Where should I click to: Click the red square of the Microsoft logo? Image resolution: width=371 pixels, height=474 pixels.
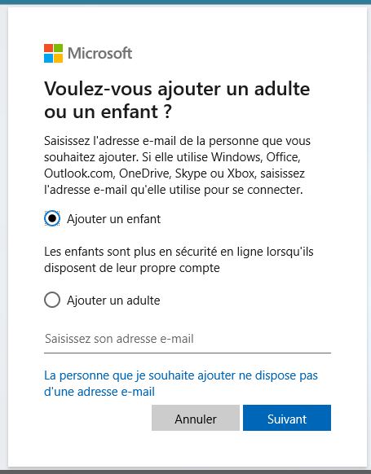coord(48,48)
